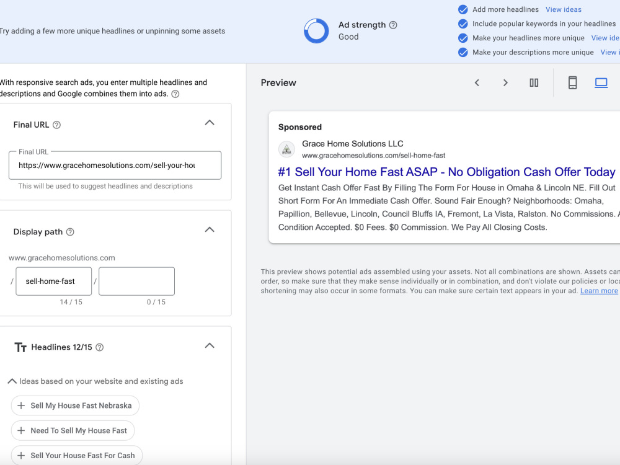
Task: Open the Final URL help icon
Action: [56, 125]
